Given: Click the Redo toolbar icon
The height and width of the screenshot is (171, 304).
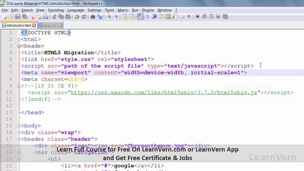Looking at the screenshot, I should click(x=84, y=17).
